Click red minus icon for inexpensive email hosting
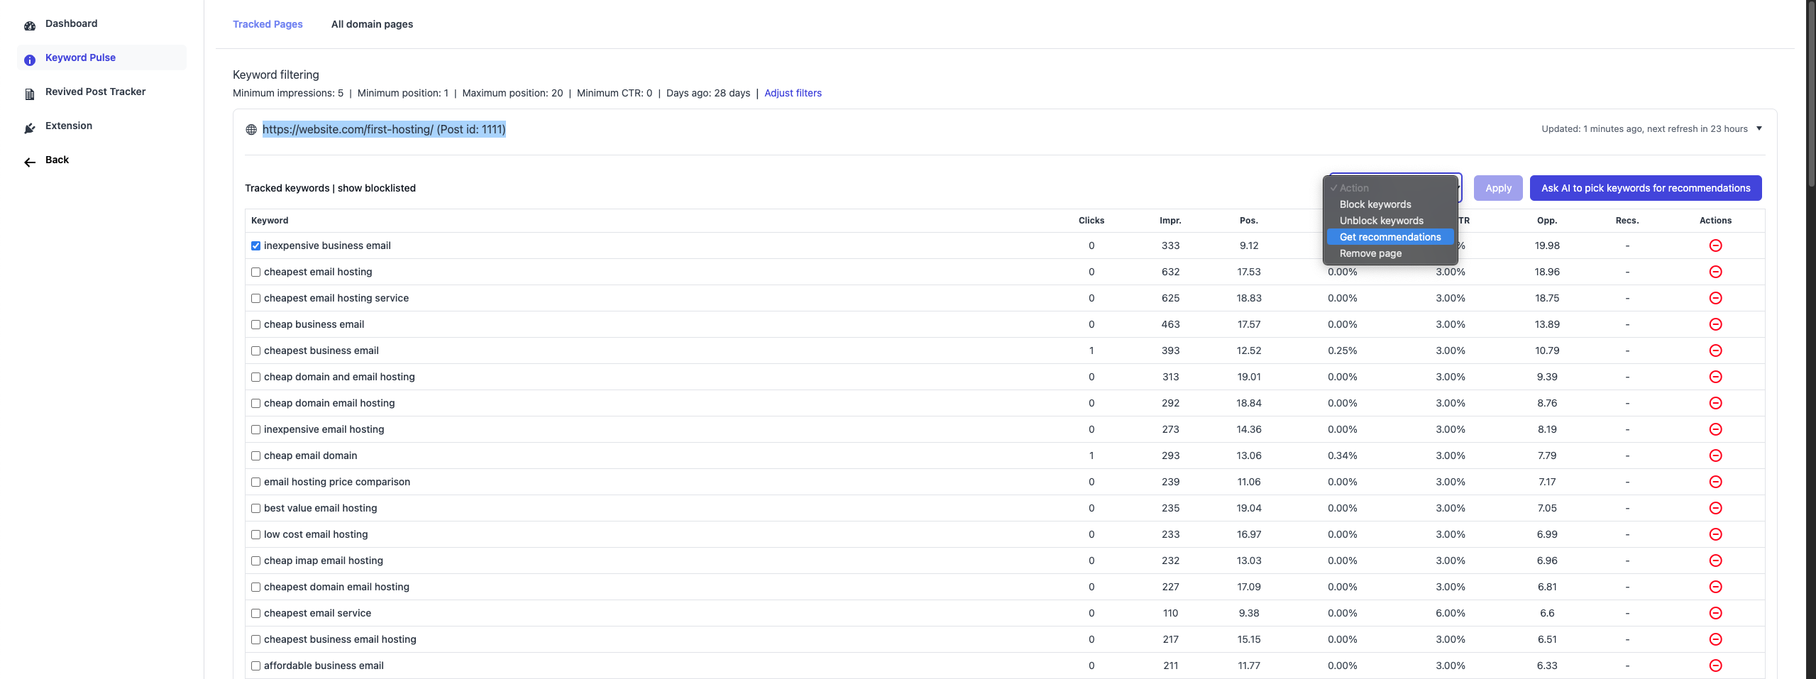 [x=1716, y=429]
